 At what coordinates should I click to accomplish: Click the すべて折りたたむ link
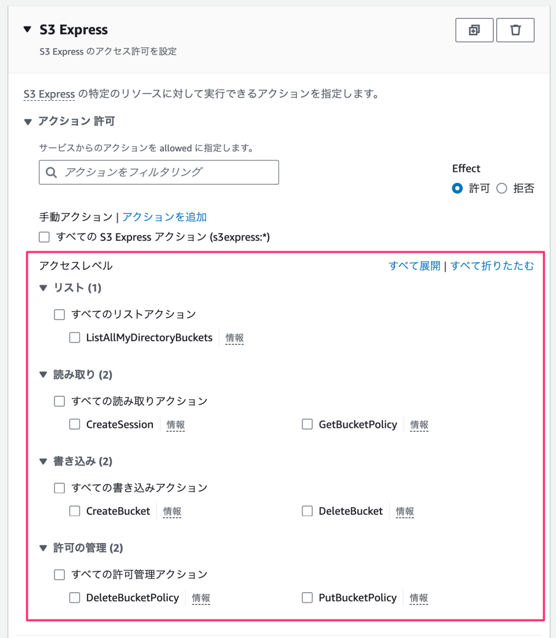(492, 265)
